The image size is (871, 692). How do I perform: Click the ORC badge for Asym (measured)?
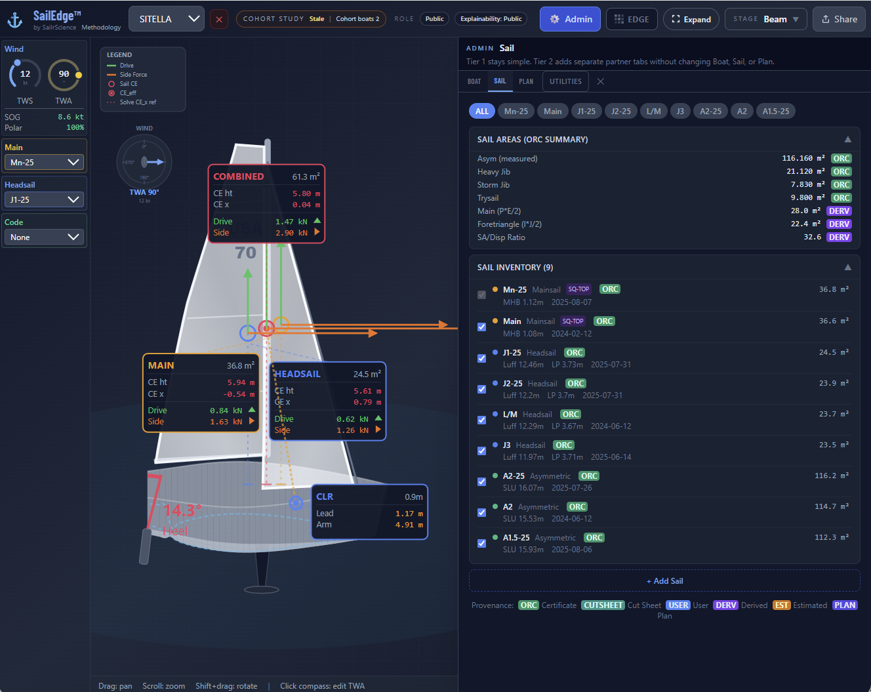point(841,159)
